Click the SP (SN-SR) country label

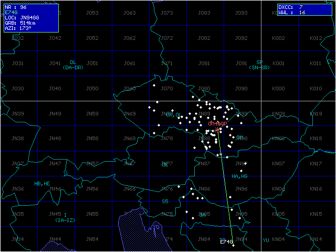[x=259, y=65]
